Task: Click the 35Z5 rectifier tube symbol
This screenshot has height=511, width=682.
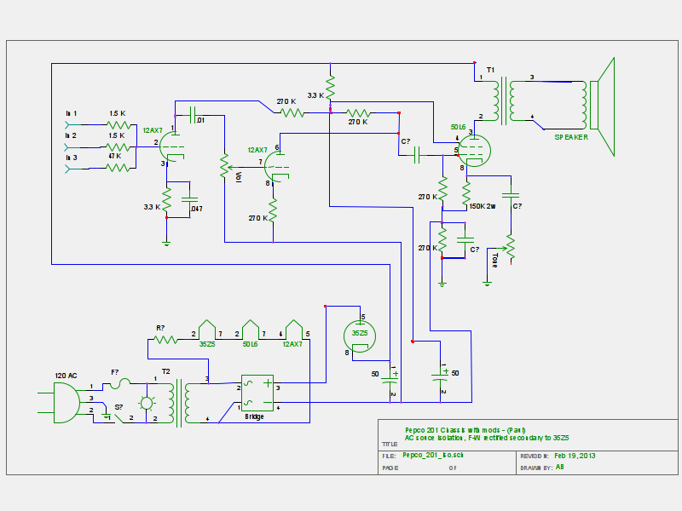Action: point(358,334)
